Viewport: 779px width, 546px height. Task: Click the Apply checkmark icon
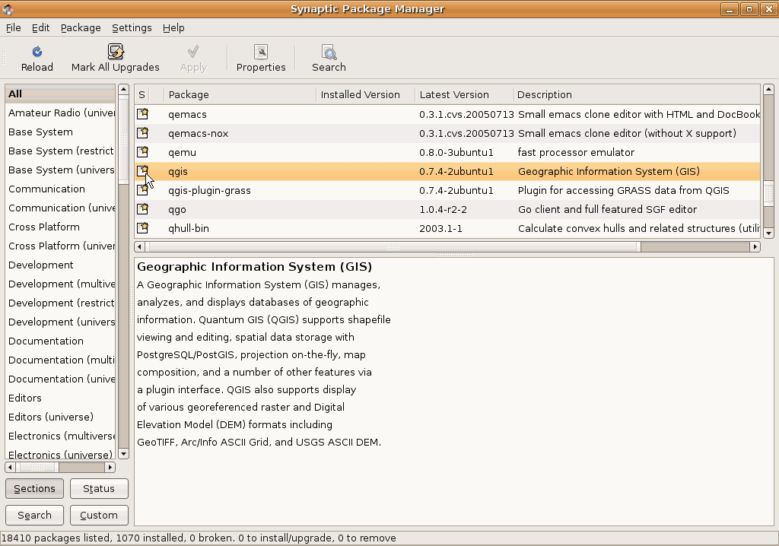coord(193,52)
